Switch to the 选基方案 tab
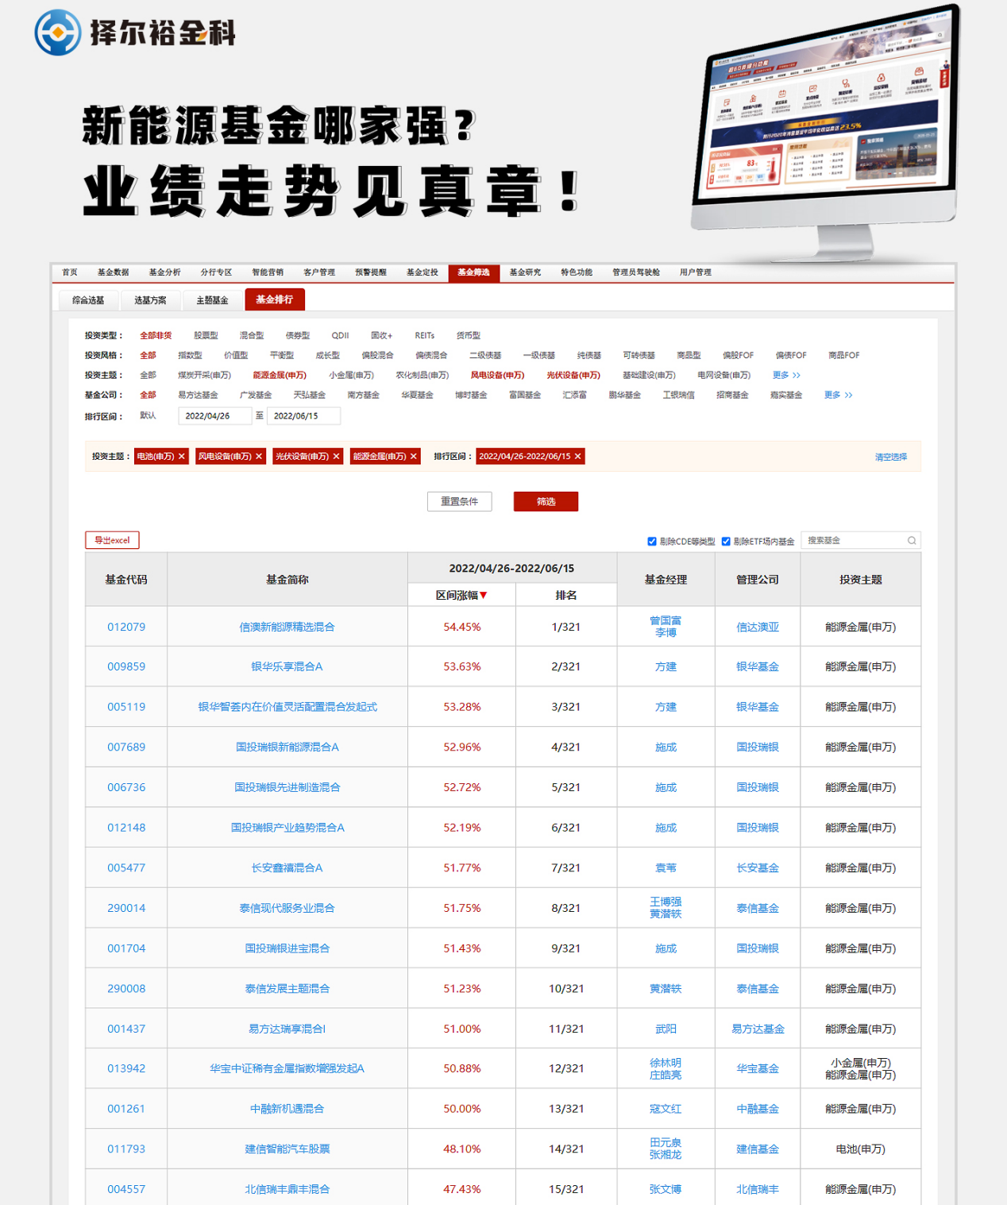The height and width of the screenshot is (1205, 1007). pyautogui.click(x=150, y=300)
